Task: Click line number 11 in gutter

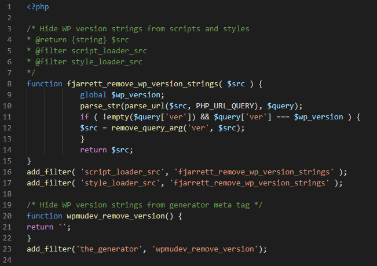Action: (7, 117)
